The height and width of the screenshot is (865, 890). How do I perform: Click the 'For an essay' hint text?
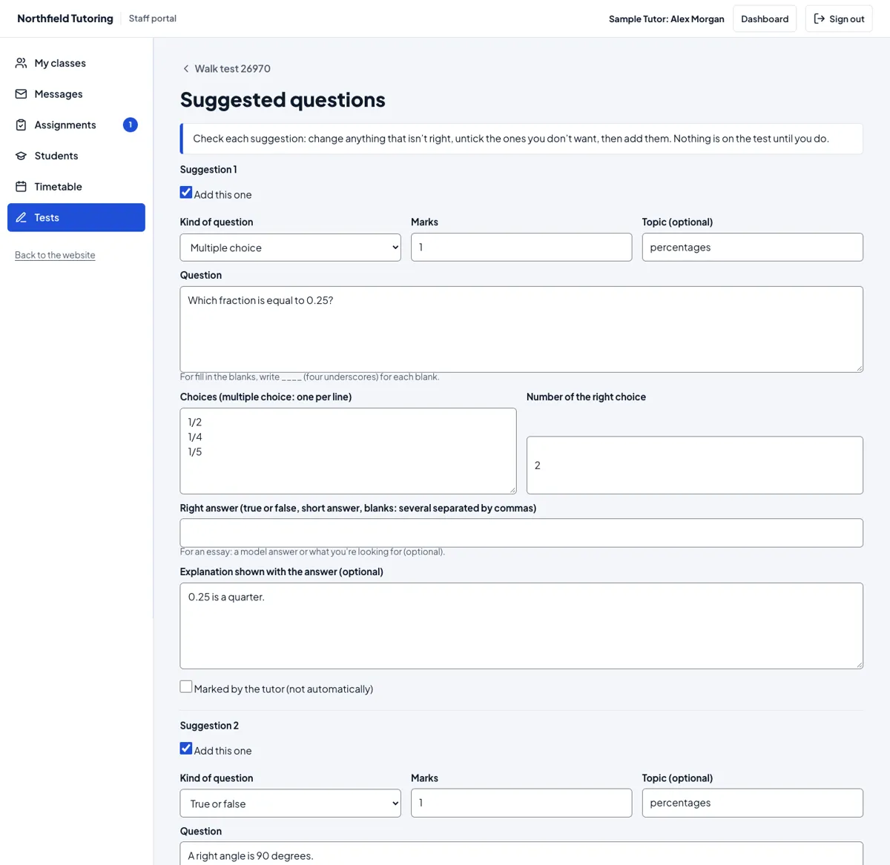point(312,551)
